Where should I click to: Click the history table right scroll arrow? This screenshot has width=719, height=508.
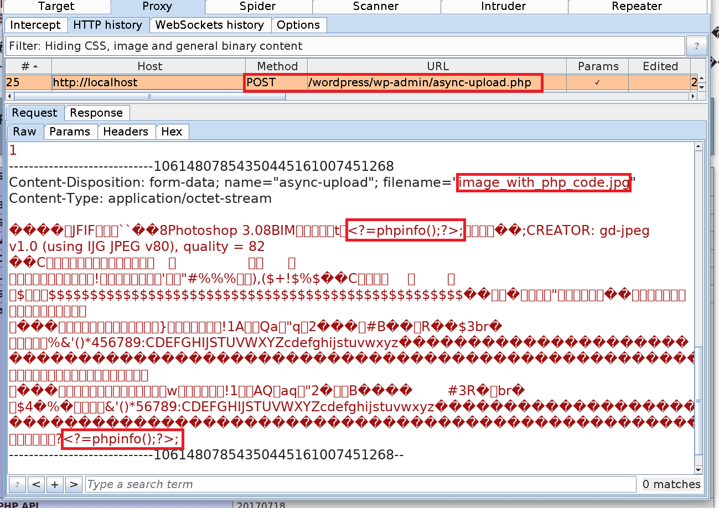pos(692,96)
